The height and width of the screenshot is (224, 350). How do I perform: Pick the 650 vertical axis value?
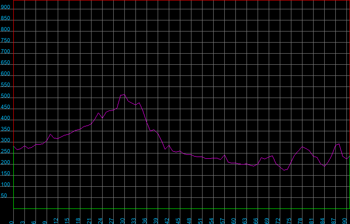[5, 63]
